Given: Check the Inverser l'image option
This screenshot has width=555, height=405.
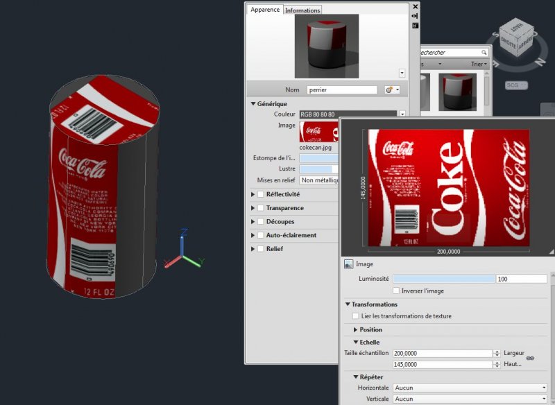Looking at the screenshot, I should (x=396, y=291).
